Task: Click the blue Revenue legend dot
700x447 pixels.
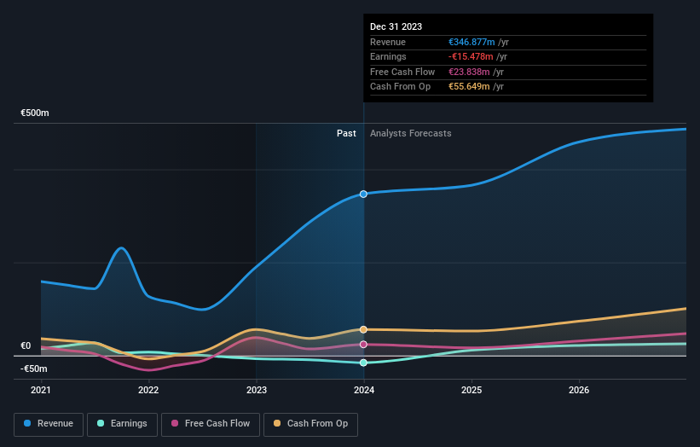Action: tap(27, 423)
